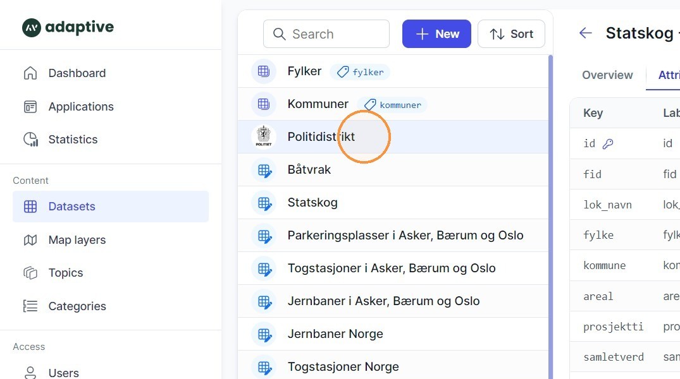Switch to the Overview tab
The image size is (680, 379).
coord(607,75)
